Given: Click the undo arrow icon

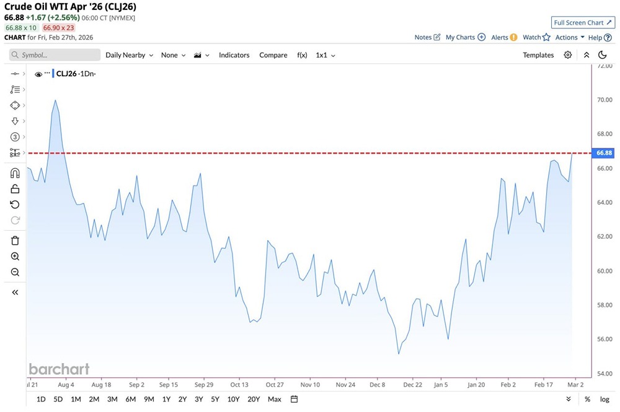Looking at the screenshot, I should (x=15, y=205).
